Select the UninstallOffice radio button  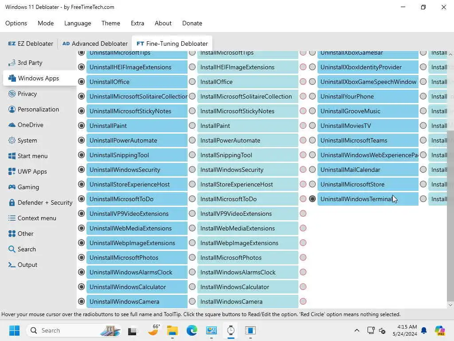click(x=82, y=82)
